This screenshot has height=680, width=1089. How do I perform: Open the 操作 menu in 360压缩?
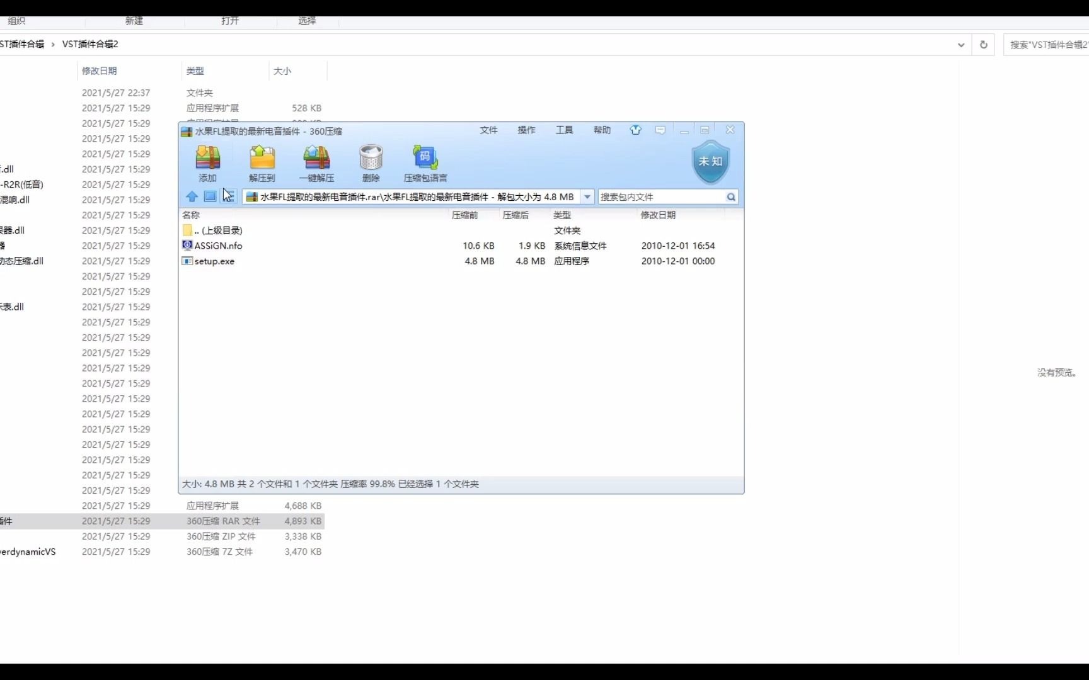pyautogui.click(x=526, y=130)
